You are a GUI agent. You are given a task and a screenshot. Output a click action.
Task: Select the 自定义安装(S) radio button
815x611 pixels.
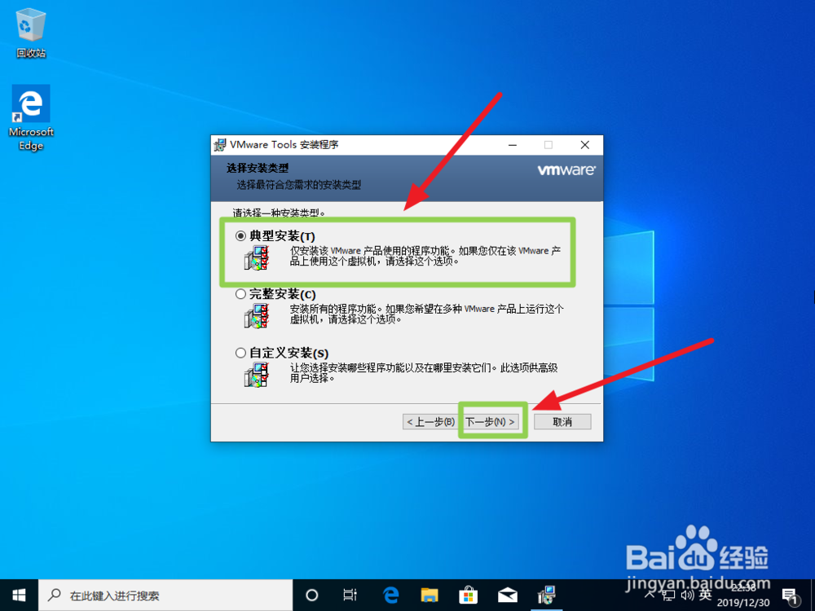tap(240, 354)
